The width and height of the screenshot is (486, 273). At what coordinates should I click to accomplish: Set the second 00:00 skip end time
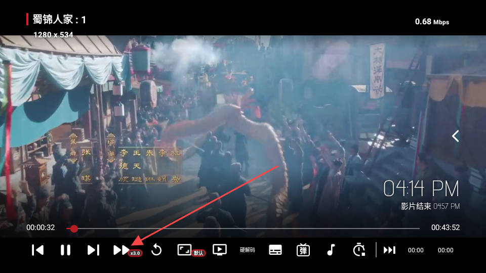[445, 250]
